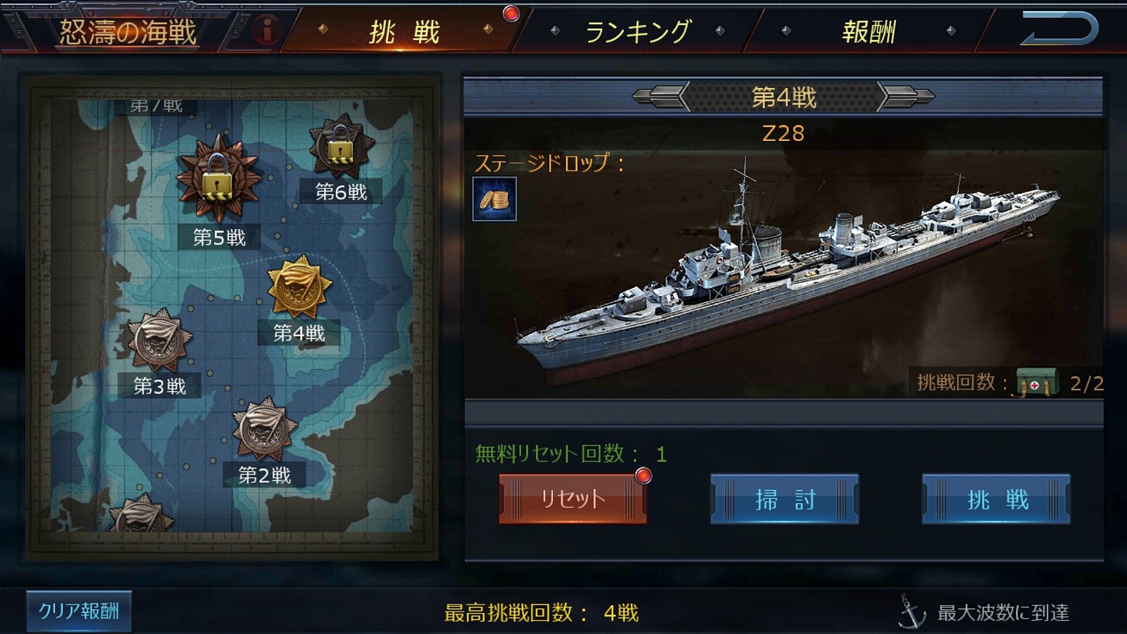Tap the medkit challenge count icon
This screenshot has width=1127, height=634.
pyautogui.click(x=1037, y=384)
